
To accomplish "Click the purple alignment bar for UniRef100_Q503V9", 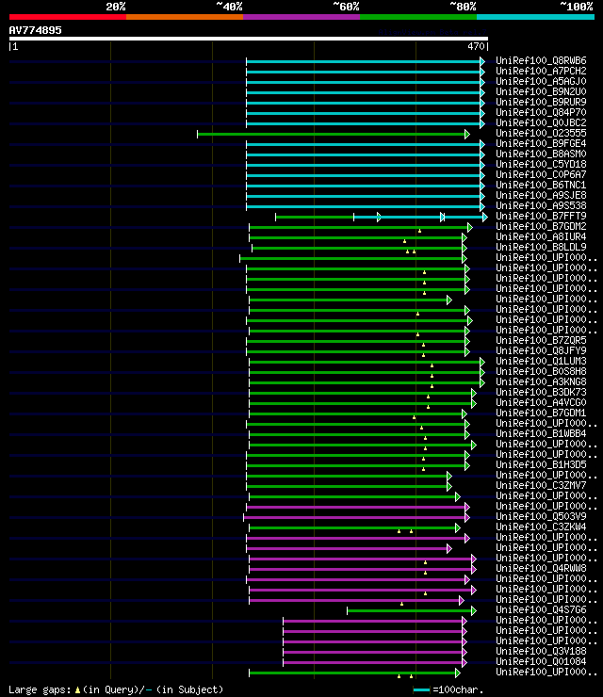I will click(356, 517).
